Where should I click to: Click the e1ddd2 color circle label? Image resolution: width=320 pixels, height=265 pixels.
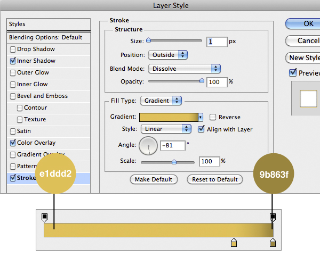coord(55,175)
